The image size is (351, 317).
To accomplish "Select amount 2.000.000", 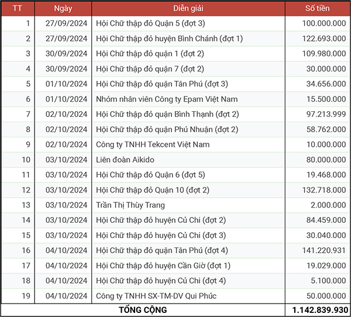I will pyautogui.click(x=328, y=205).
